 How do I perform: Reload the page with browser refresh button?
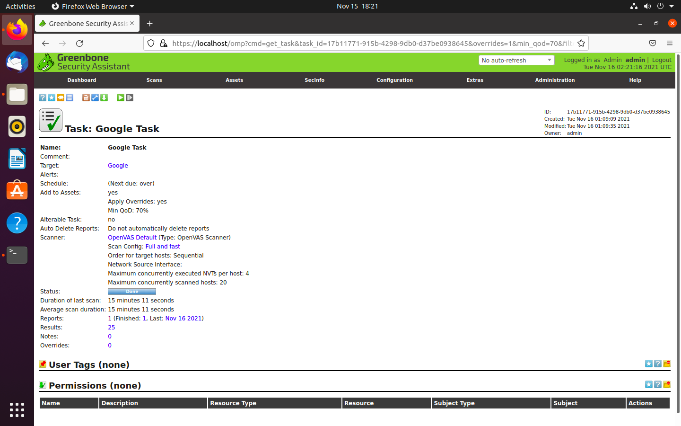pyautogui.click(x=79, y=43)
